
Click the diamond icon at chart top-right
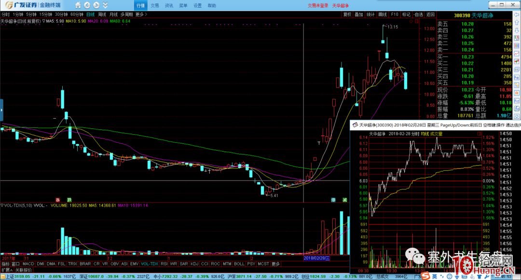pyautogui.click(x=411, y=21)
